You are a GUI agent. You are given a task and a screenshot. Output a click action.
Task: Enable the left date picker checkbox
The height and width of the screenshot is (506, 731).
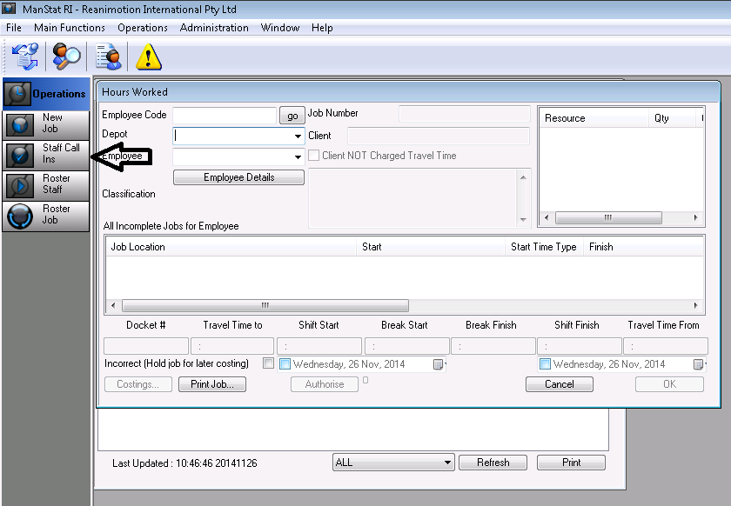point(285,364)
